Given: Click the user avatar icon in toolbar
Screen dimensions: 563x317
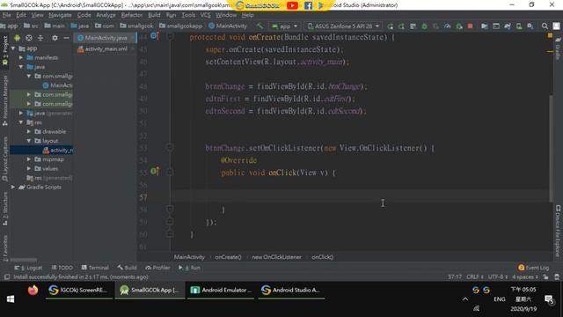Looking at the screenshot, I should click(556, 26).
